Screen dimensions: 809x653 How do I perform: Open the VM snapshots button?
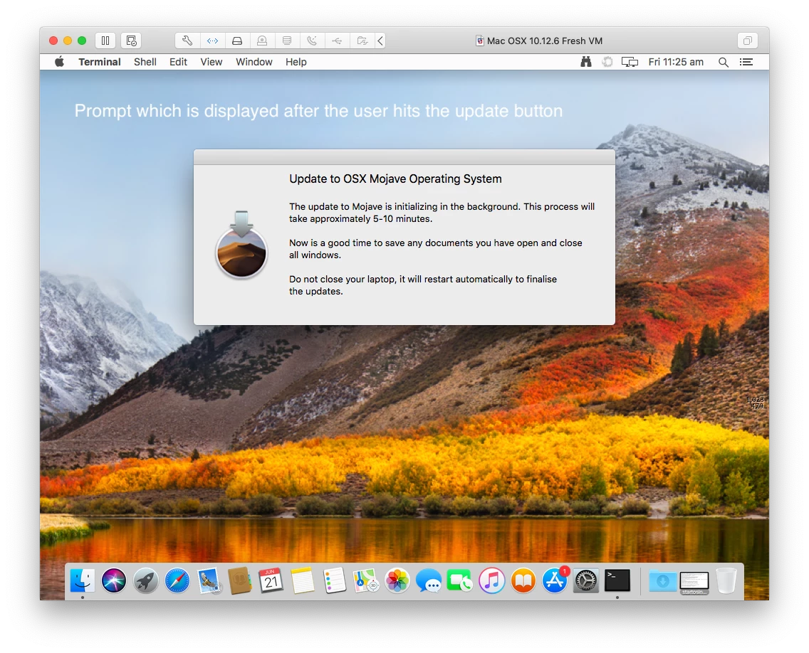point(131,41)
